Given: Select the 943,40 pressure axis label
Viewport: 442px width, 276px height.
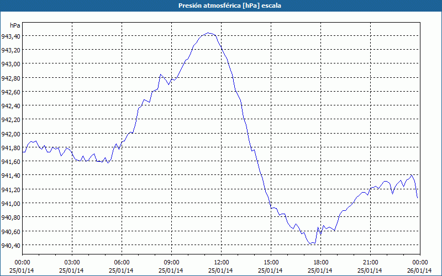Looking at the screenshot, I should (x=10, y=36).
